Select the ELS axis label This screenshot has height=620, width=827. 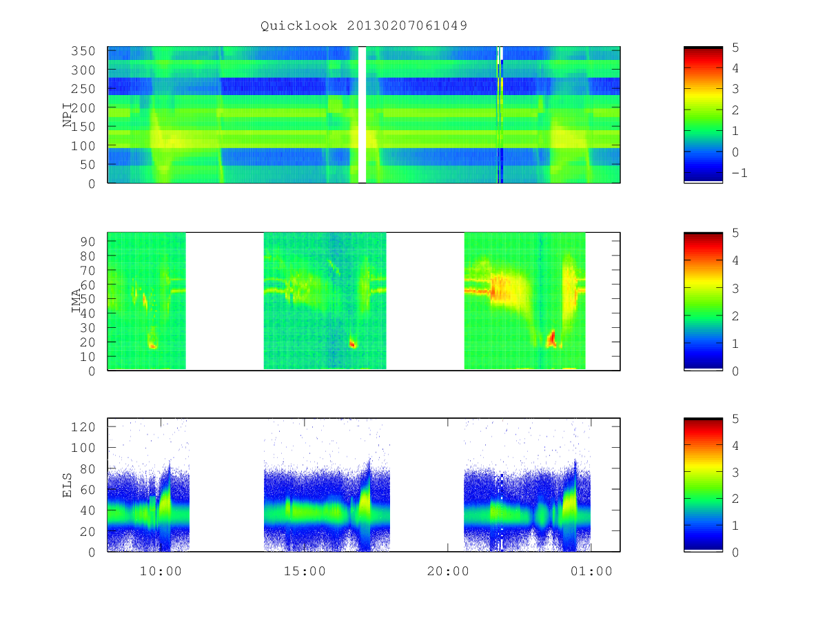[68, 485]
